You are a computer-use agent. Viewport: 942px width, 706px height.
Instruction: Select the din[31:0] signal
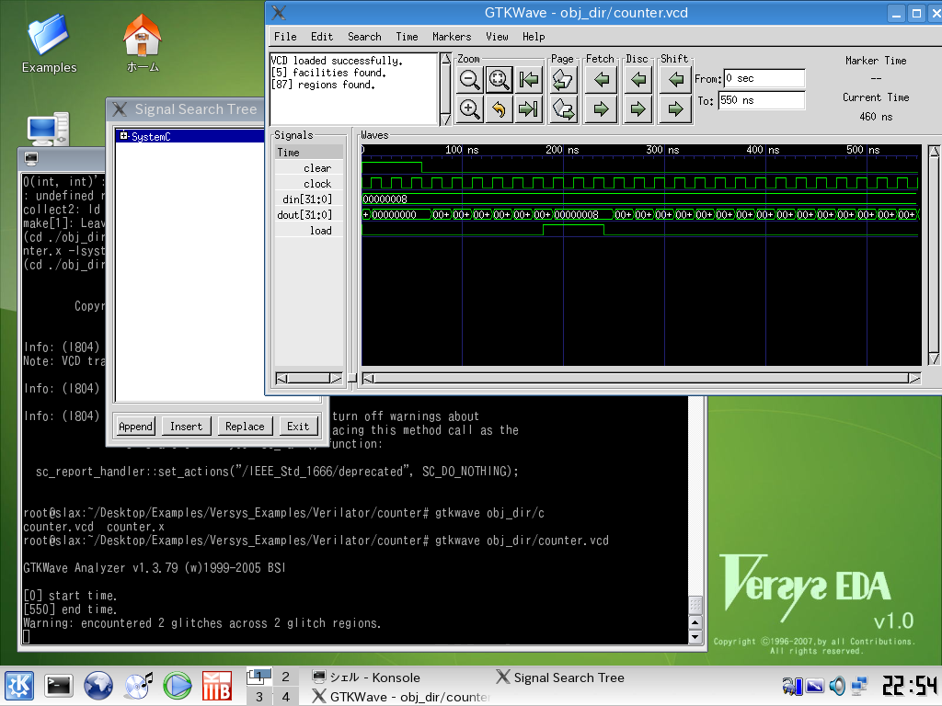point(309,199)
